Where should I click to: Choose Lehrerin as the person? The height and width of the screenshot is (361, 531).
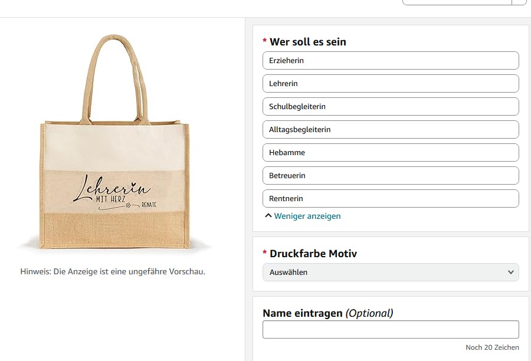point(391,84)
